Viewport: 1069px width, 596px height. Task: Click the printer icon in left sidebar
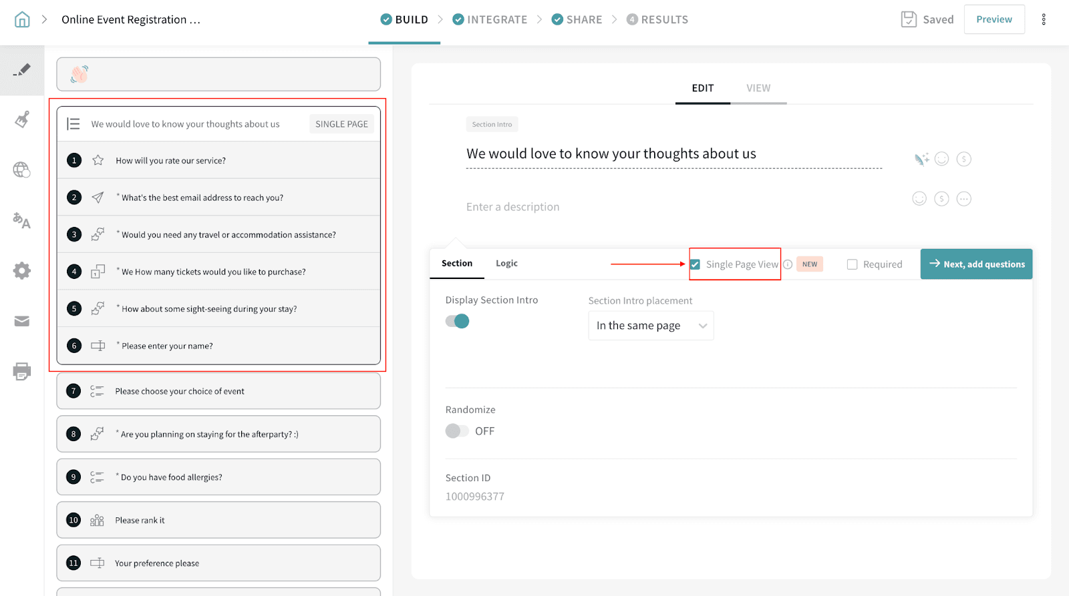[x=22, y=371]
